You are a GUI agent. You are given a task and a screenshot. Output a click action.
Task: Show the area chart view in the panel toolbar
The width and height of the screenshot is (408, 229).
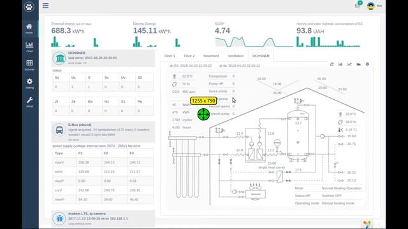pyautogui.click(x=358, y=64)
